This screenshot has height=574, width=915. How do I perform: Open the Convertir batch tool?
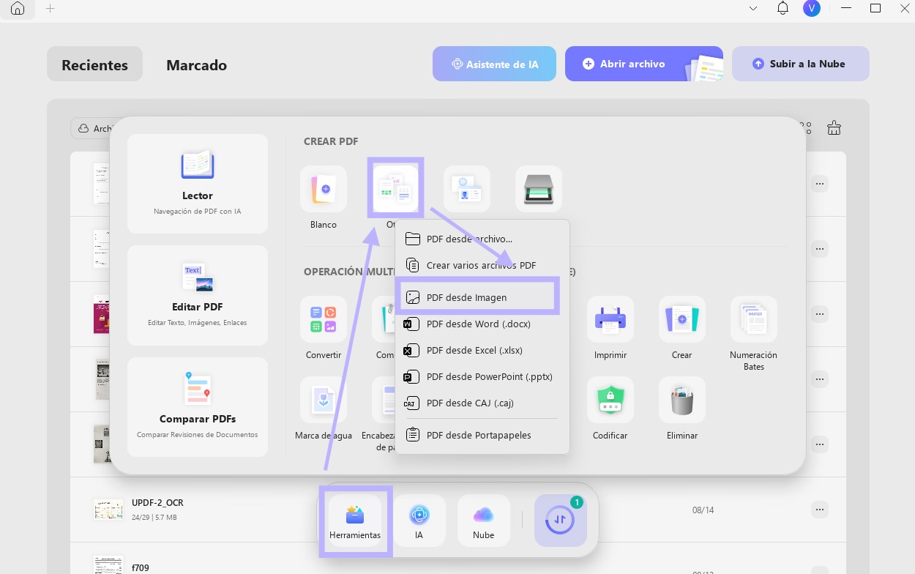324,319
